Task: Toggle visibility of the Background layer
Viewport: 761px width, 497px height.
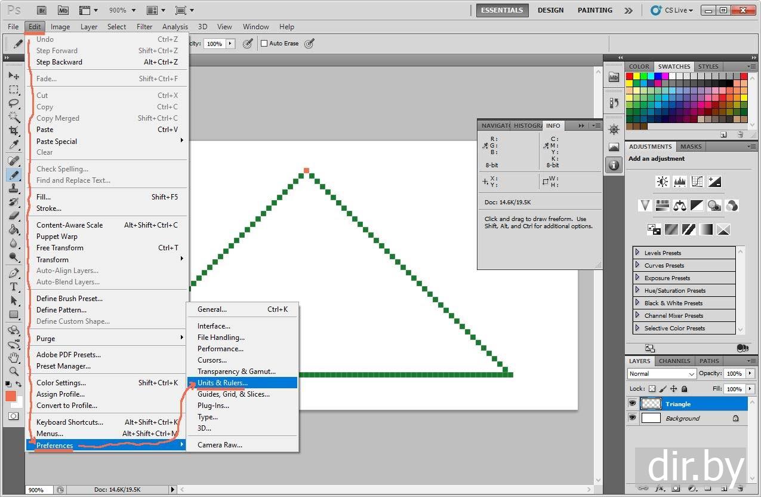Action: click(x=632, y=418)
